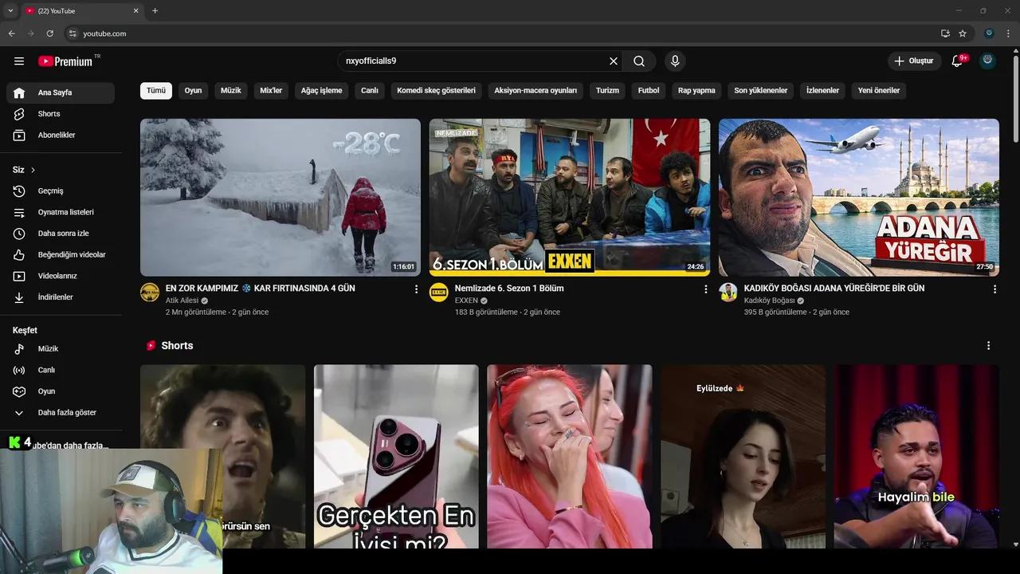The width and height of the screenshot is (1020, 574).
Task: Go back in browser
Action: [11, 33]
